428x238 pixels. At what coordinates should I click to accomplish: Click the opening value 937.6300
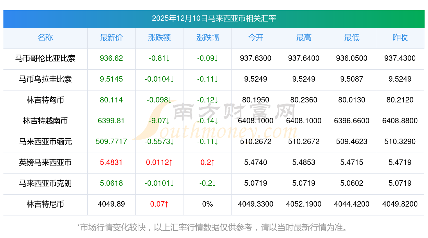(256, 58)
